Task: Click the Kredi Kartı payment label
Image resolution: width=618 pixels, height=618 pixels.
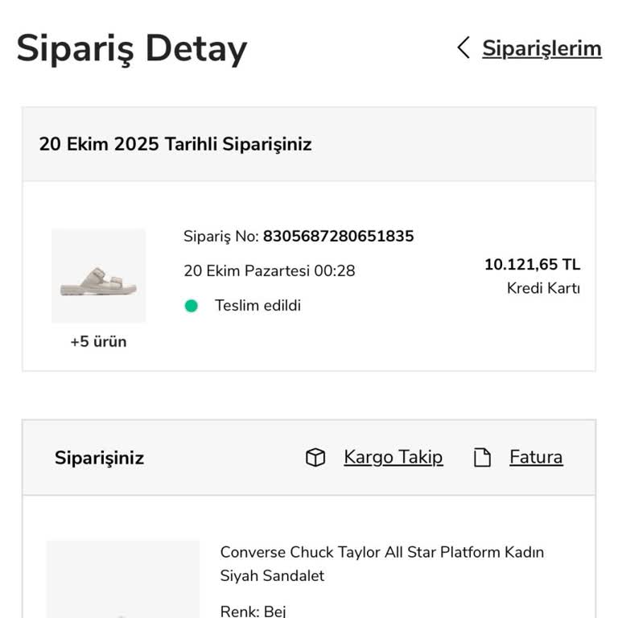Action: click(543, 288)
